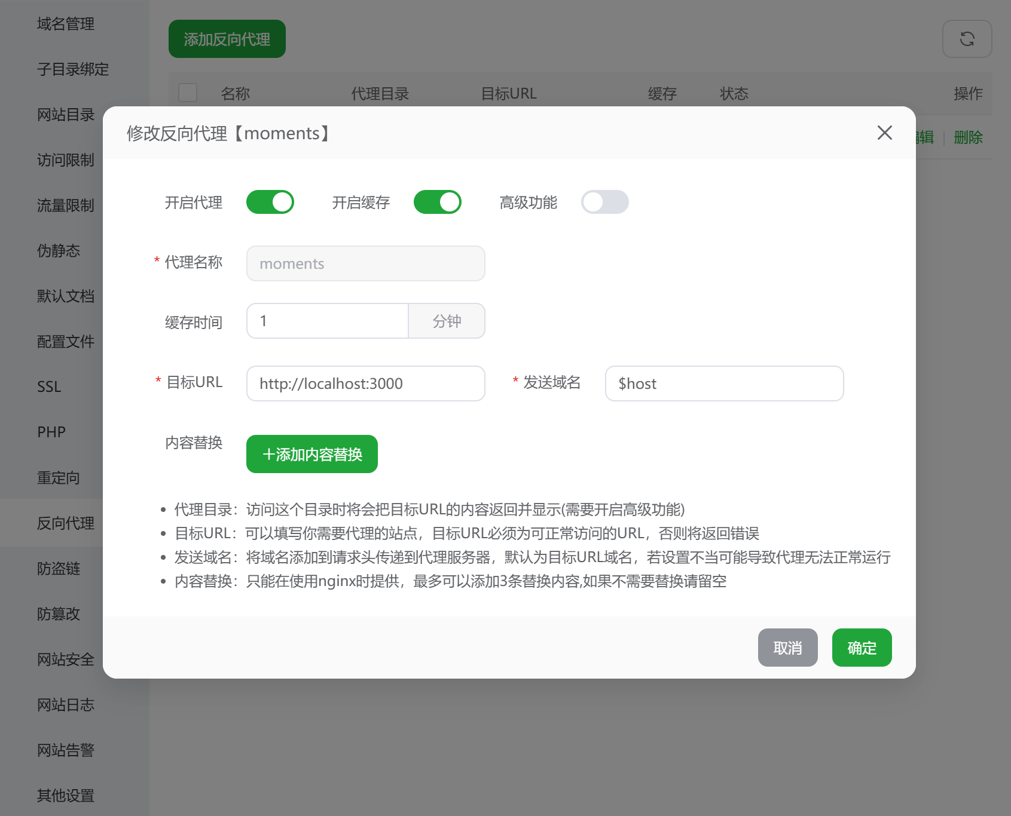Check the select-all checkbox in table header
The height and width of the screenshot is (816, 1011).
[187, 93]
